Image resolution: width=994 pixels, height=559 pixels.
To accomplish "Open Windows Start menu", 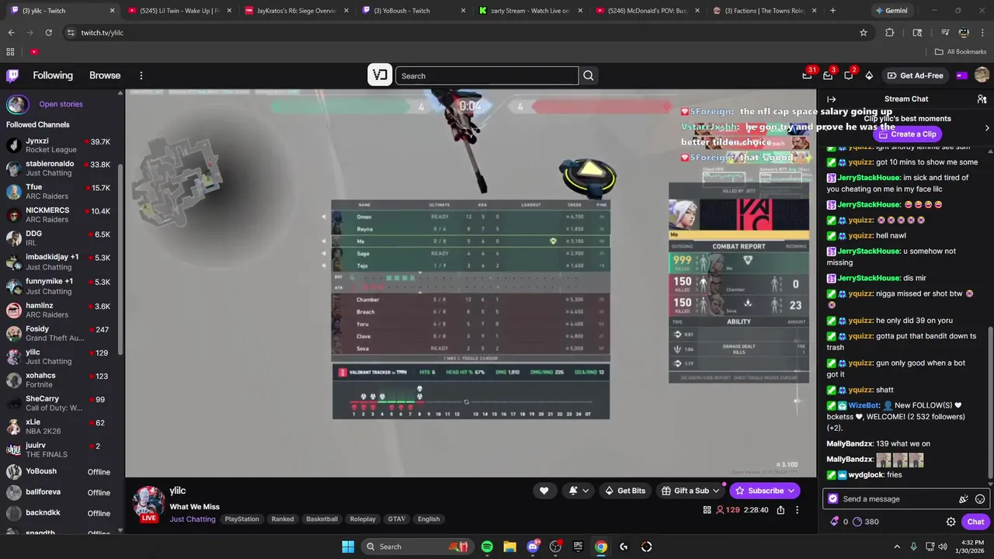I will [348, 547].
